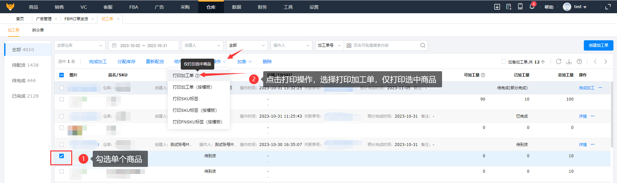Uncheck the selected 待到货 product row
Viewport: 617px width, 183px height.
click(x=62, y=156)
